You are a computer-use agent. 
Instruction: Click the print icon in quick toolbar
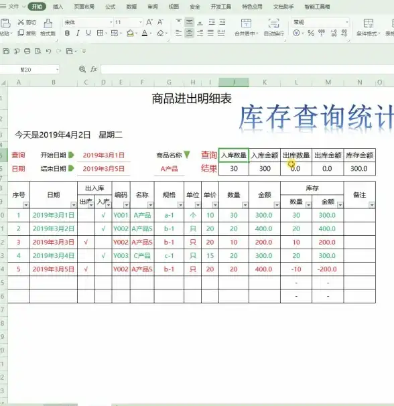click(27, 52)
